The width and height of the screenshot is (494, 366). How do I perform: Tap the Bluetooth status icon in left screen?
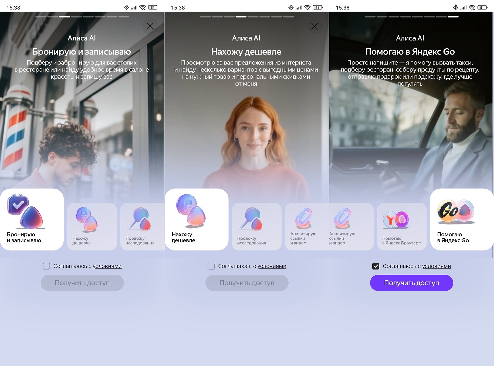pyautogui.click(x=126, y=7)
